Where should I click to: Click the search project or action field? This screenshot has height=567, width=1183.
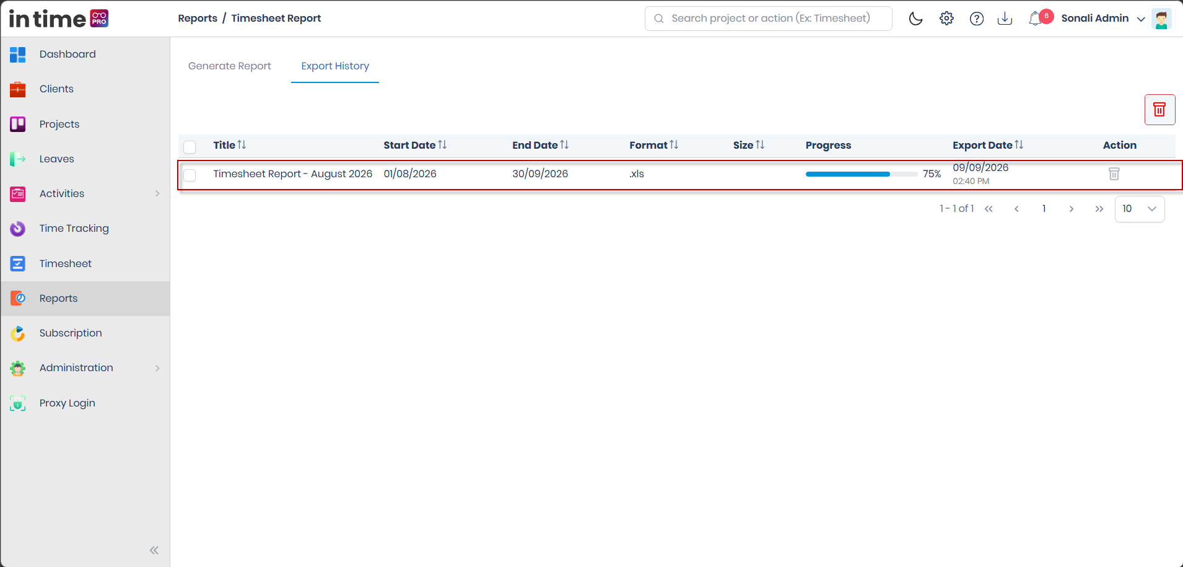coord(769,19)
